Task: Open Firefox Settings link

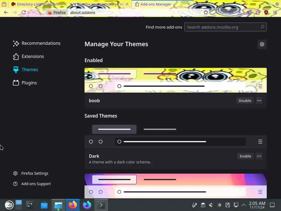Action: pos(31,173)
